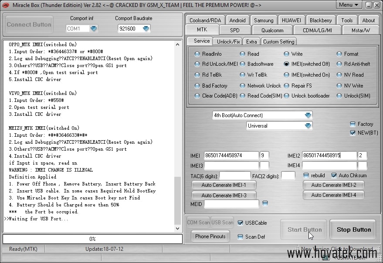Select Read Code(SIM) radio option

242,96
